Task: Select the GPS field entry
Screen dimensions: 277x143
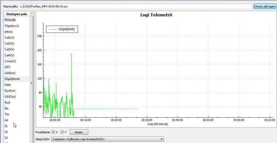Action: click(7, 67)
